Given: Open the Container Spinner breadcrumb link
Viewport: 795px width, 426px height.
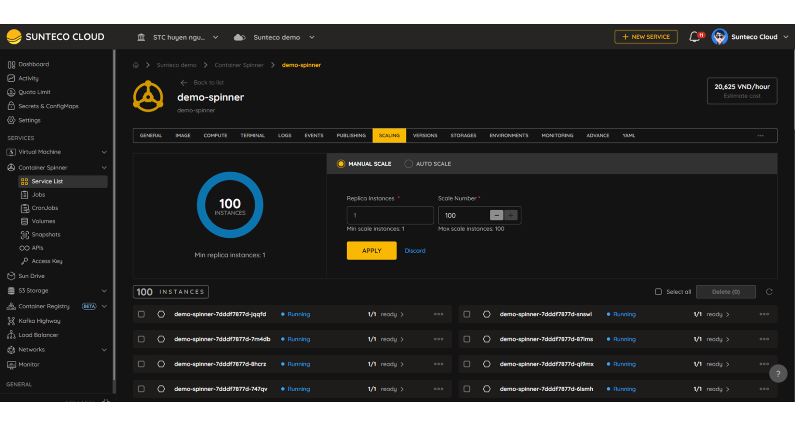Looking at the screenshot, I should tap(239, 65).
